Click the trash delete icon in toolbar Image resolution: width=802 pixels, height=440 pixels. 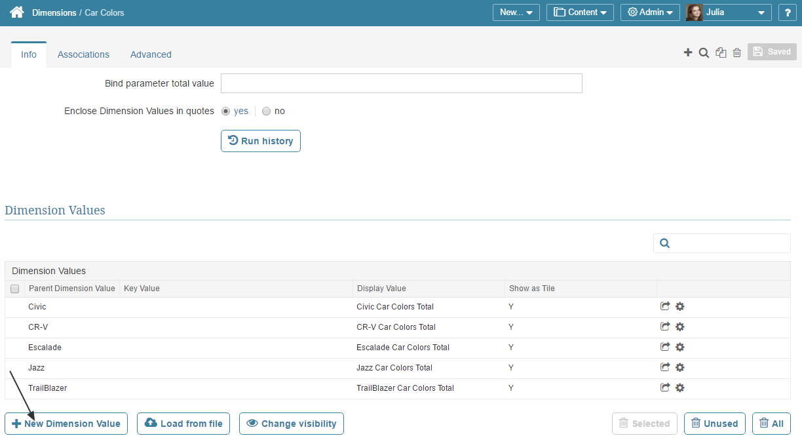tap(737, 53)
